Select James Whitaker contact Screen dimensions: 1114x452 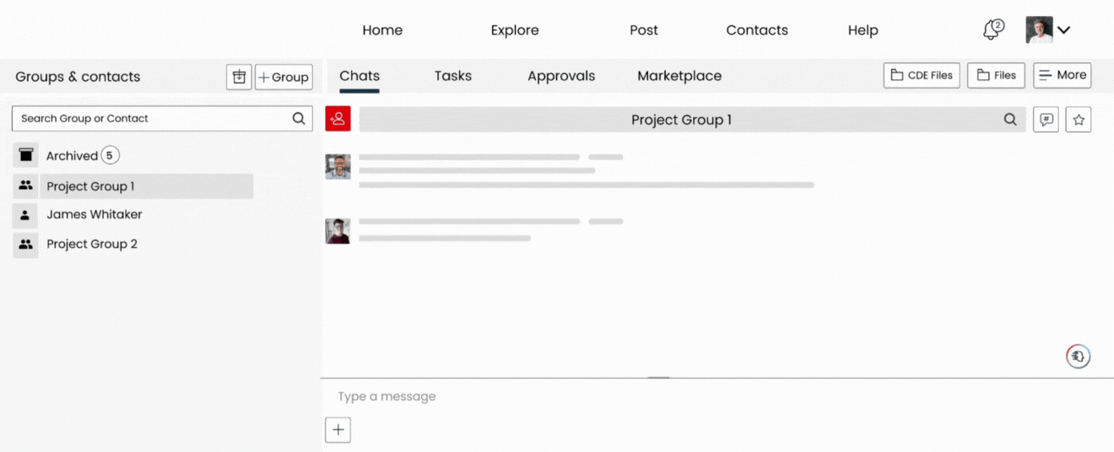point(94,215)
